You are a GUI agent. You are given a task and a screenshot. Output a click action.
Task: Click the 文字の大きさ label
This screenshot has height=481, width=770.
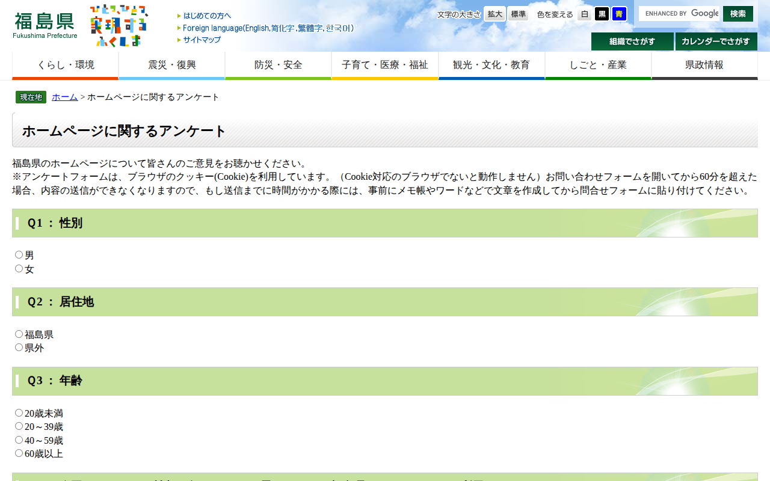459,14
